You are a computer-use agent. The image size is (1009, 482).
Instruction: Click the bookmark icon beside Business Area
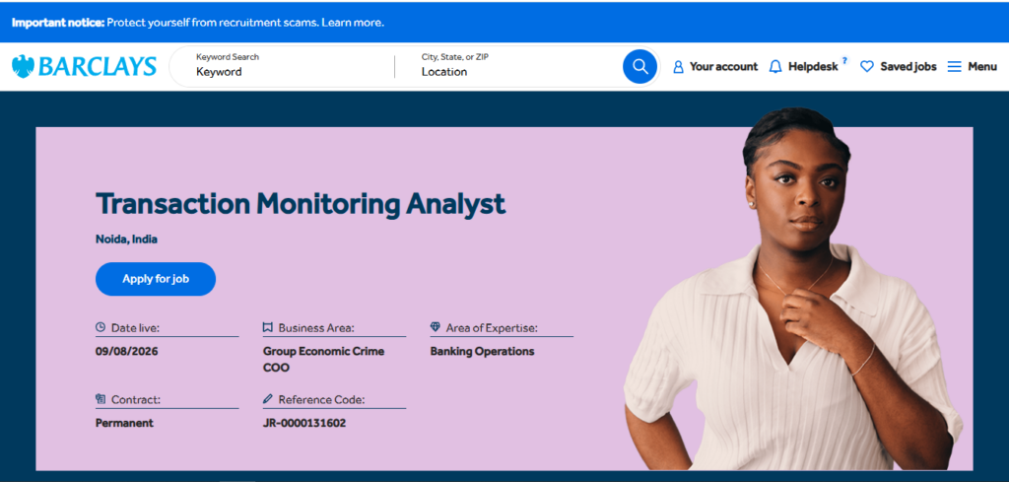point(268,327)
